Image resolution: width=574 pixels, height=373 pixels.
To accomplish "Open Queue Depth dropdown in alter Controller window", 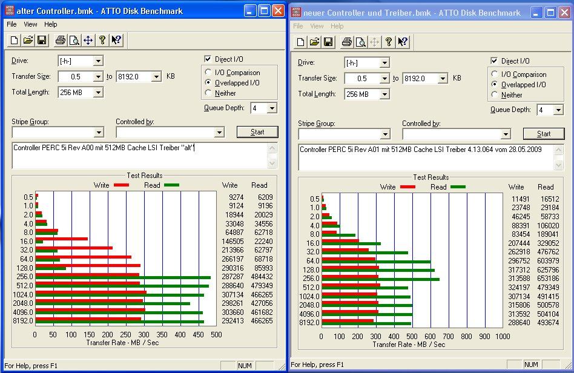I will [x=272, y=108].
